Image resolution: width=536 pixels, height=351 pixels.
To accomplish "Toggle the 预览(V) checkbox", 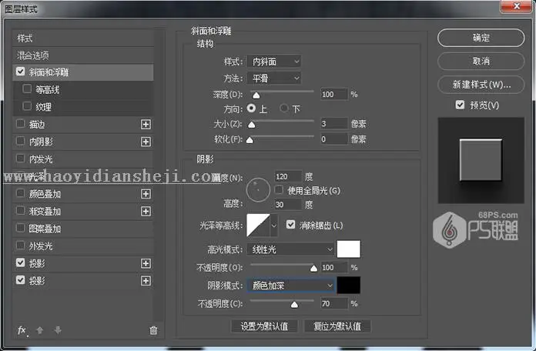I will coord(460,105).
